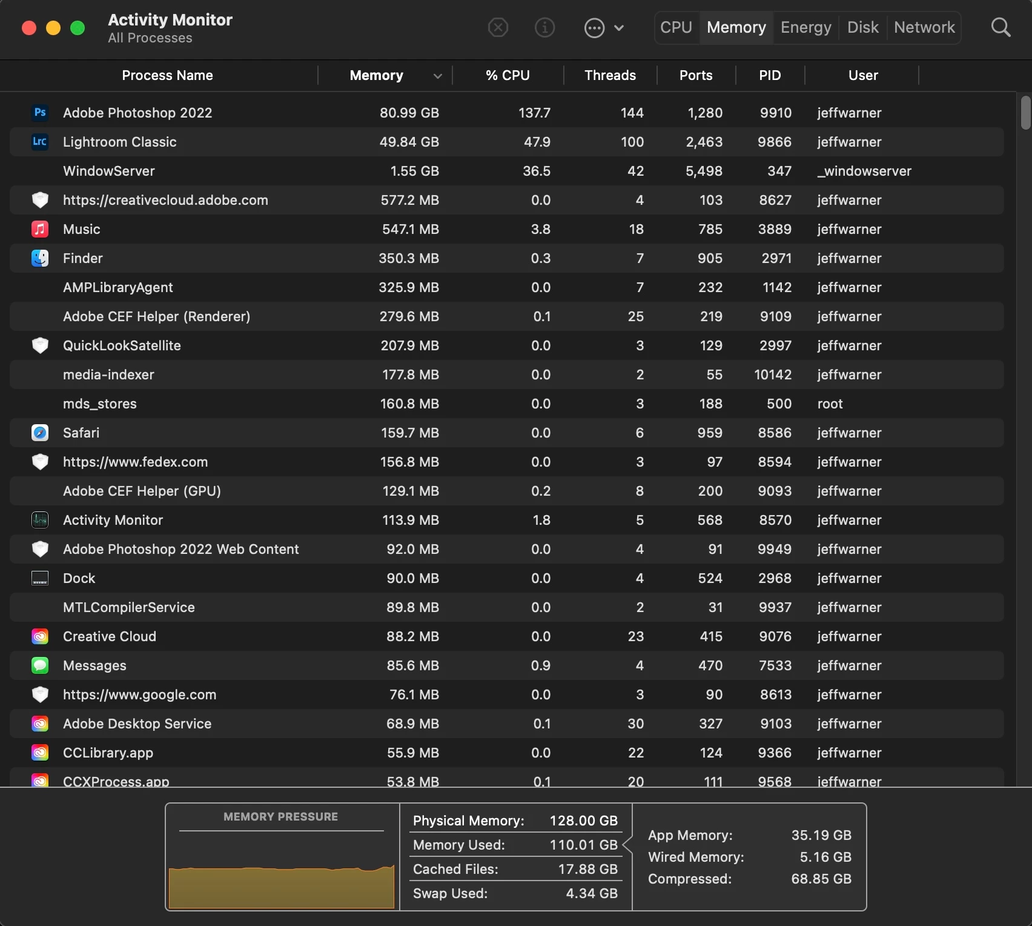The width and height of the screenshot is (1032, 926).
Task: Sort by User column header
Action: [863, 75]
